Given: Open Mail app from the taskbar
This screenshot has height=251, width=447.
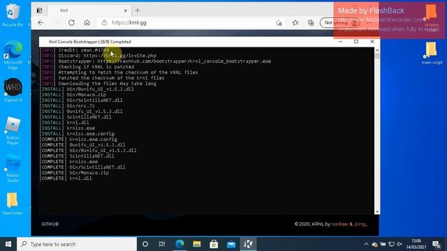Looking at the screenshot, I should [231, 244].
